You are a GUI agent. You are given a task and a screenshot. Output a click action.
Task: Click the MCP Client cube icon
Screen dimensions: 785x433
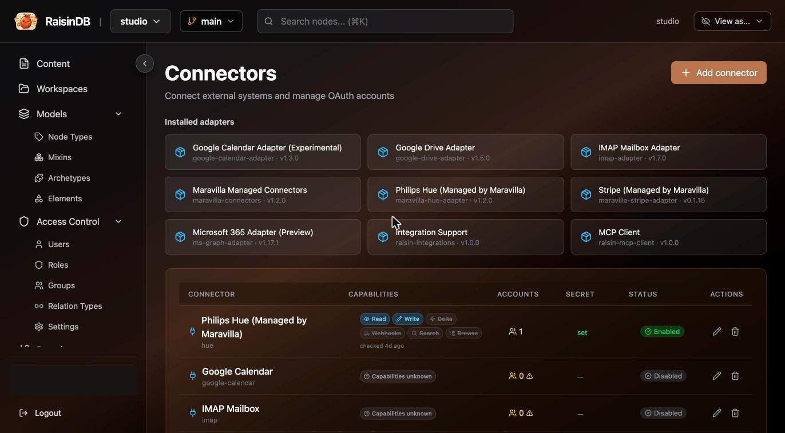[x=586, y=237]
